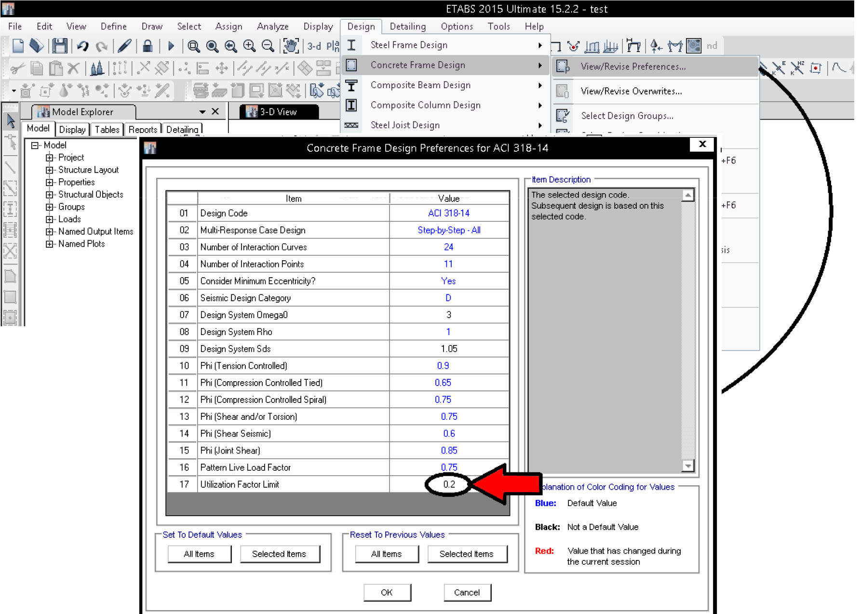Click Selected Items under Reset To Previous Values
This screenshot has height=614, width=860.
[x=467, y=554]
